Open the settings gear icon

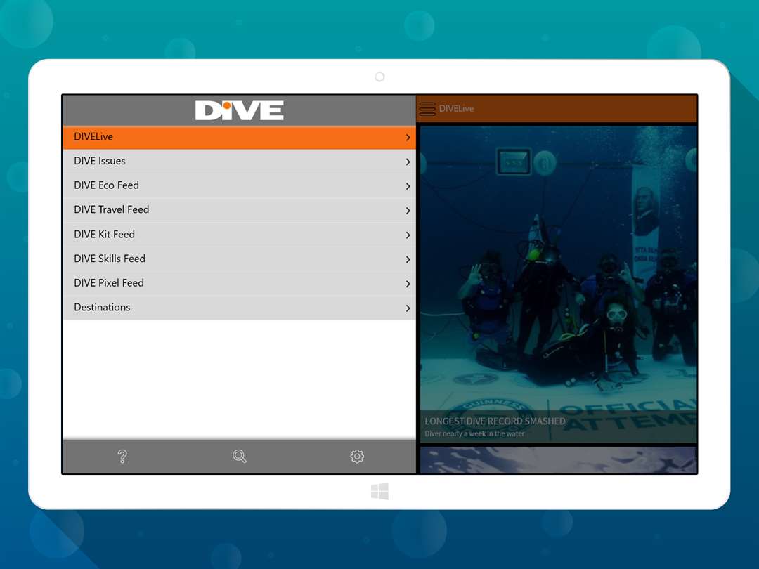pos(357,457)
